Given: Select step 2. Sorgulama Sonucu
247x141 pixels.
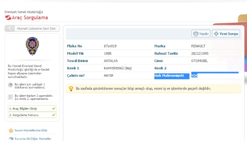Looking at the screenshot, I should 32,115.
